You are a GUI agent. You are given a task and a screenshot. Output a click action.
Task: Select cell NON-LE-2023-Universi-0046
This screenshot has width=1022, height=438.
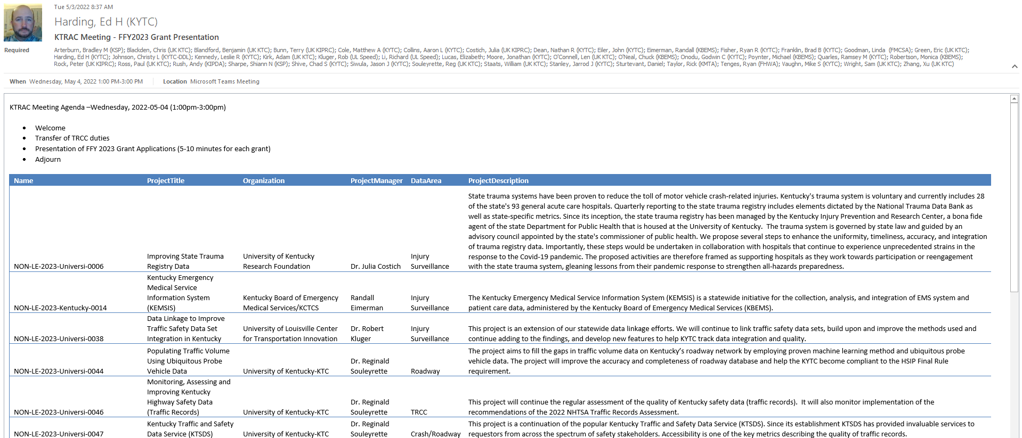point(59,412)
